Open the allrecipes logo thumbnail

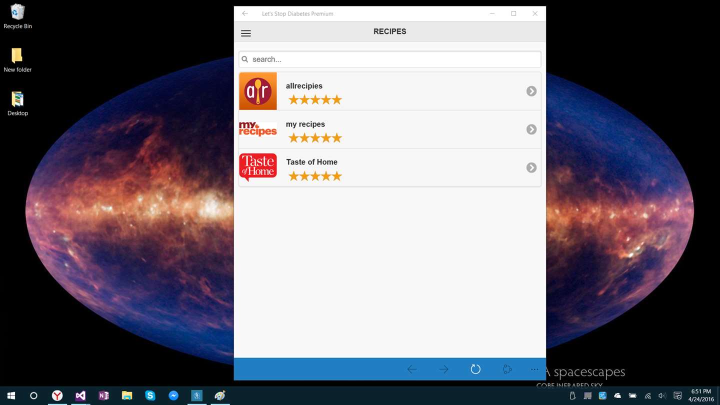(x=258, y=91)
